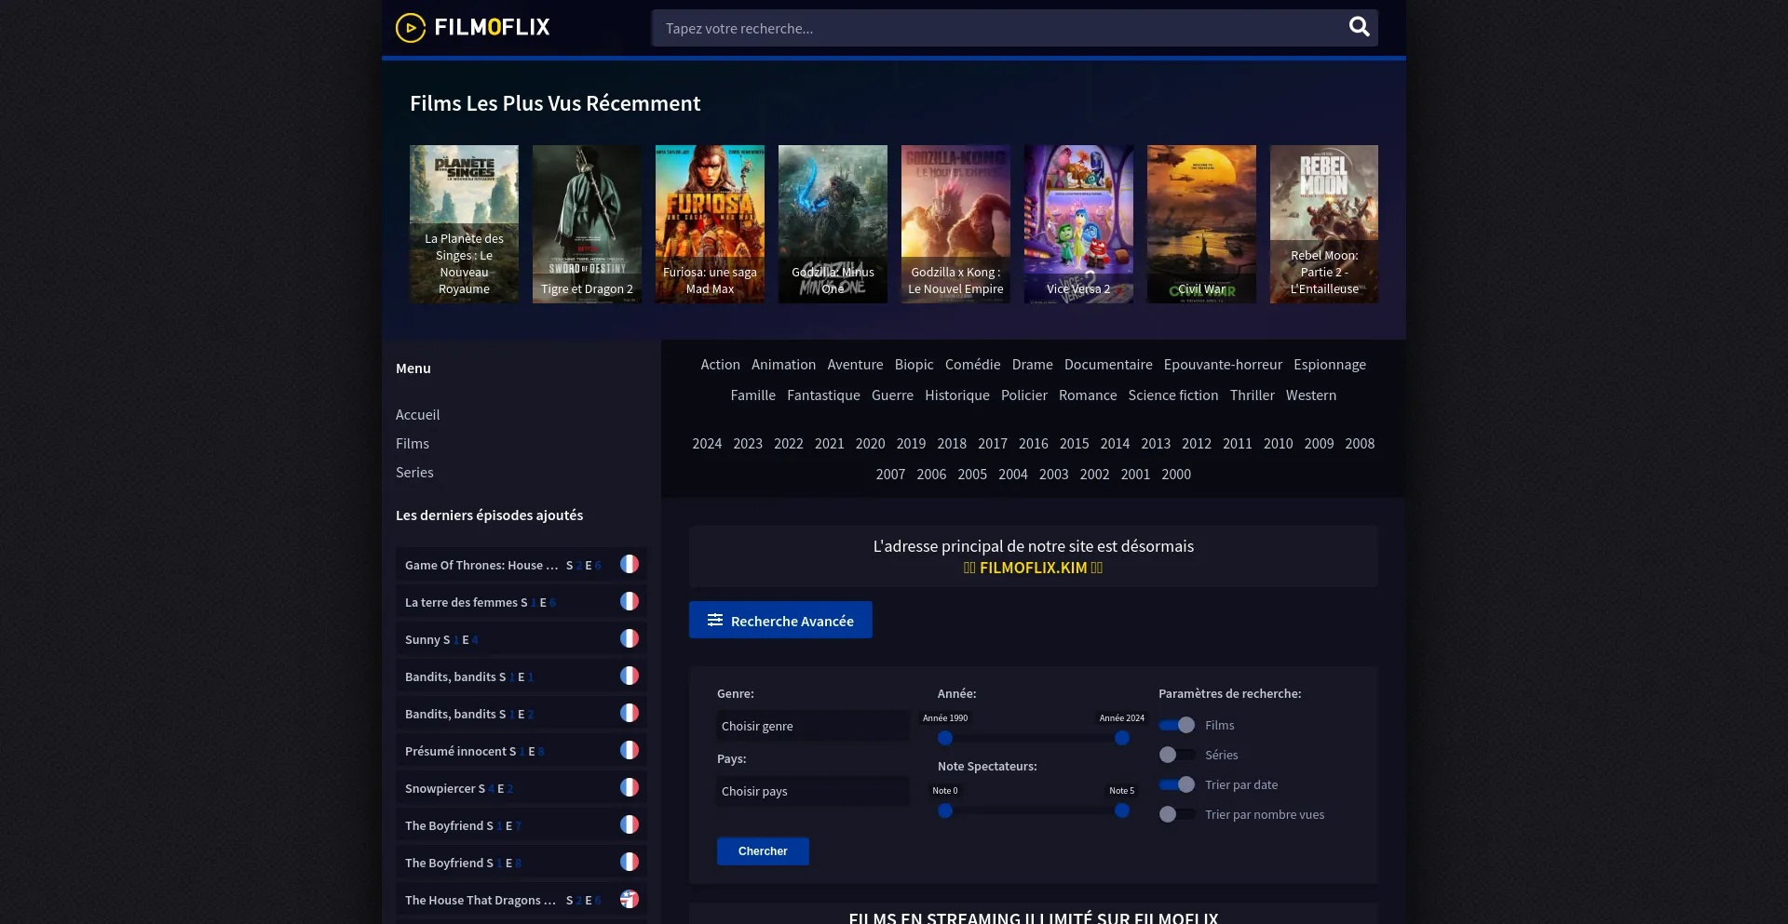
Task: Open Godzilla x Kong Le Nouvel Empire poster
Action: pos(955,223)
